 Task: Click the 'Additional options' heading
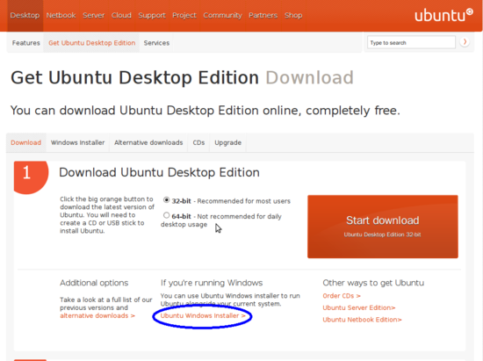coord(94,283)
